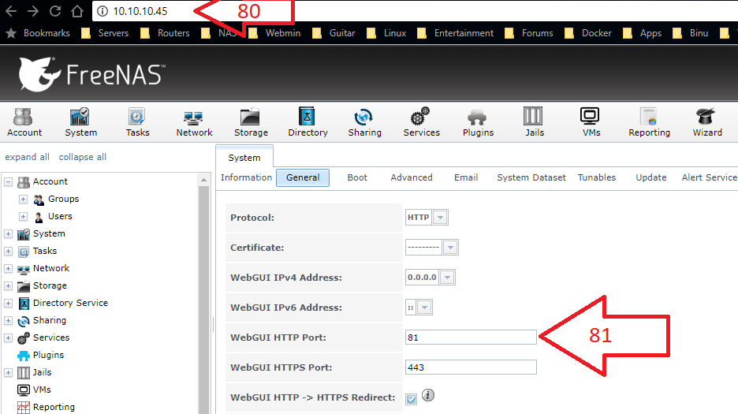738x414 pixels.
Task: Open the Account toolbar icon
Action: coord(24,122)
